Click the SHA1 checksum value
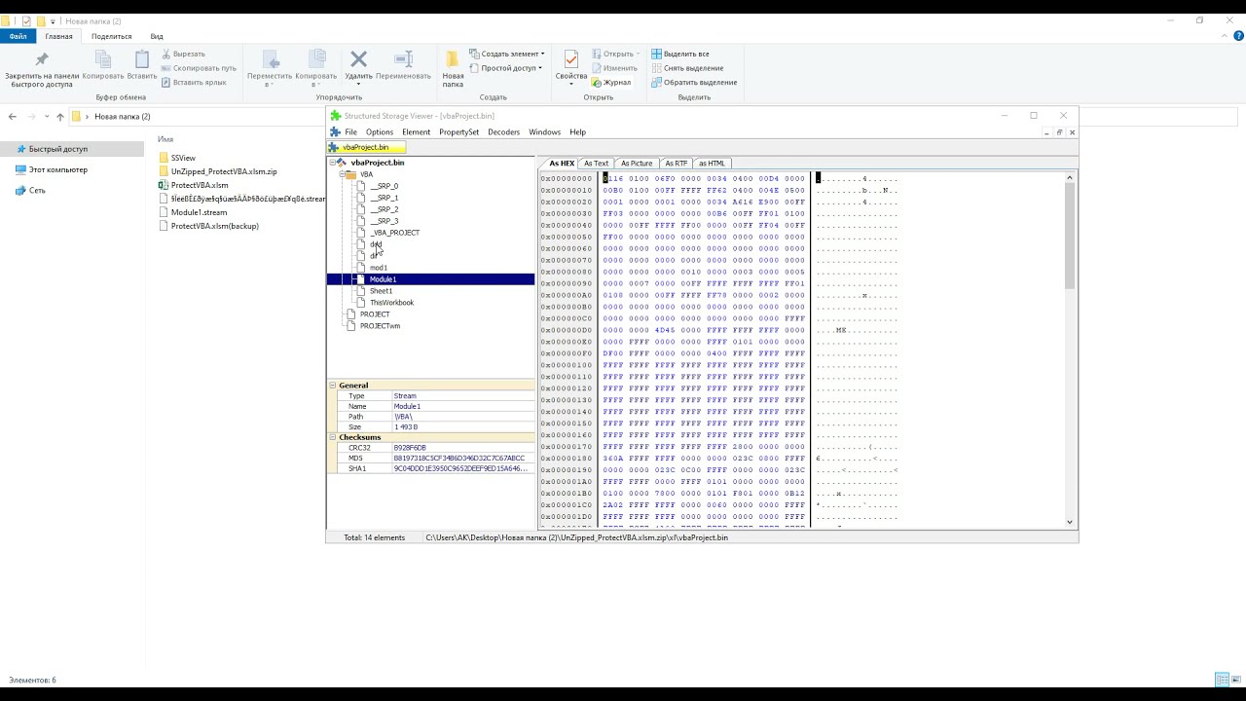Viewport: 1246px width, 701px height. click(460, 469)
